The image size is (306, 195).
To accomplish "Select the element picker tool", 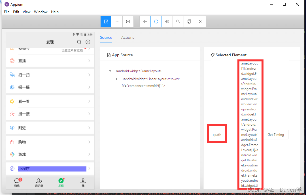I will click(x=105, y=22).
